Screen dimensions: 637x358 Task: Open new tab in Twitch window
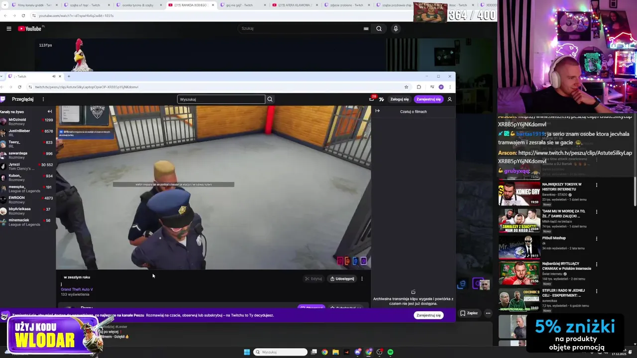69,77
